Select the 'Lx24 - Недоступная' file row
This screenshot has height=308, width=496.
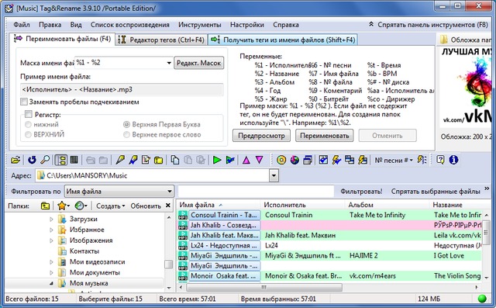tap(329, 245)
